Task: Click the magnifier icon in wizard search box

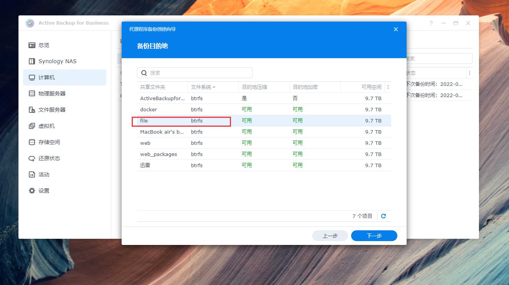Action: (x=144, y=73)
